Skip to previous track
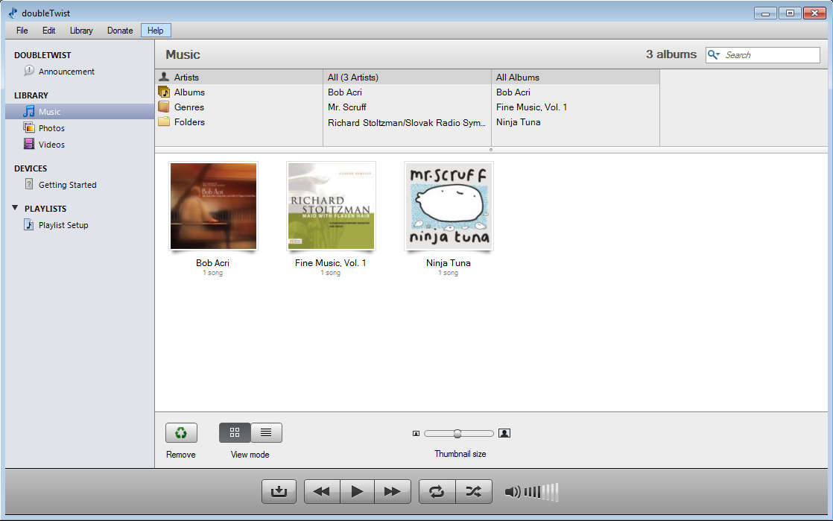 click(x=322, y=491)
